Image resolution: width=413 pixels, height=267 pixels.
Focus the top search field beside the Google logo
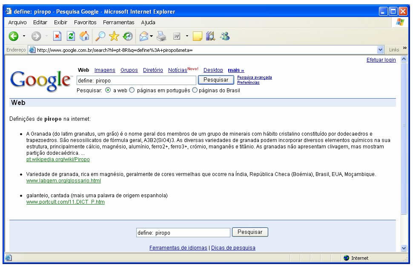[x=136, y=80]
